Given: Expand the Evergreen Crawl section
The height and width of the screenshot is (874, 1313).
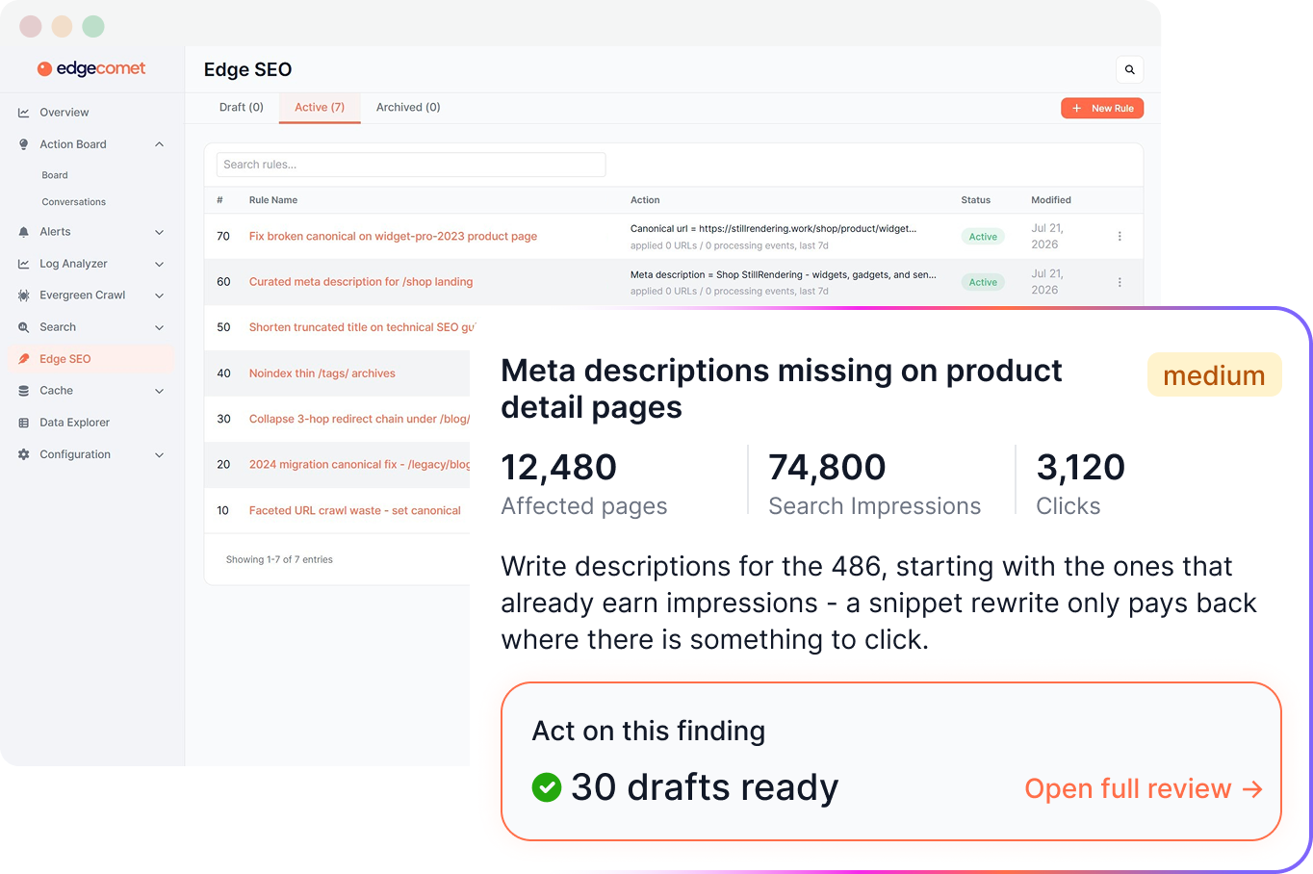Looking at the screenshot, I should (159, 296).
